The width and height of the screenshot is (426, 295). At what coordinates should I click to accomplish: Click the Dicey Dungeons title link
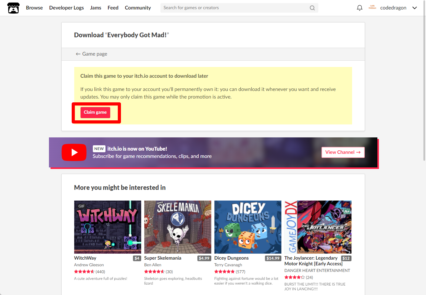(231, 258)
